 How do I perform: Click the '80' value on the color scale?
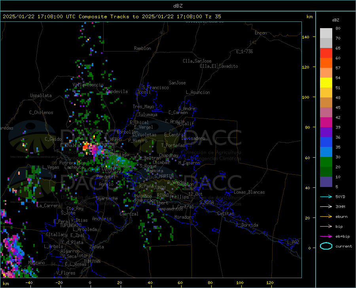338,29
